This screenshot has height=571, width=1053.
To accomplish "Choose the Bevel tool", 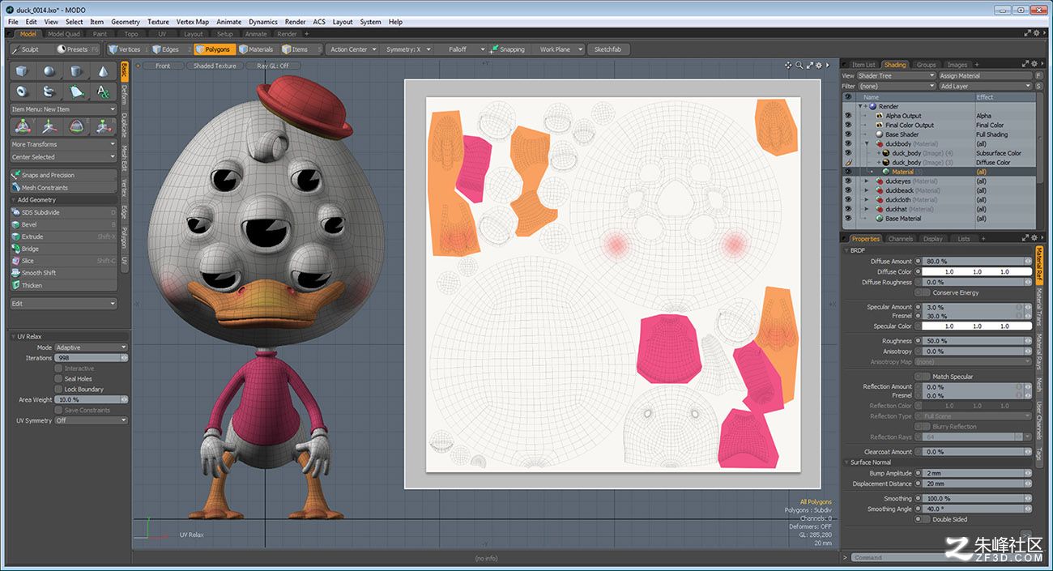I will [63, 224].
